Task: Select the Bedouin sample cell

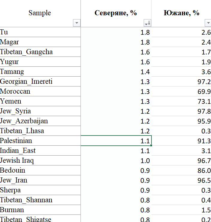Action: [40, 170]
